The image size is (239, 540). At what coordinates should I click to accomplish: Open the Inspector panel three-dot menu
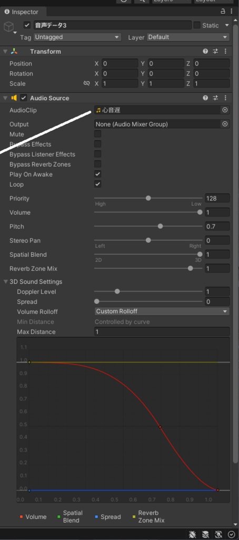pos(231,12)
